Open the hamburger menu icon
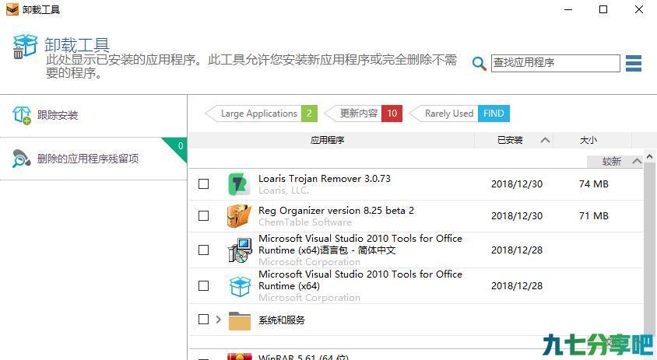This screenshot has height=360, width=657. coord(634,63)
